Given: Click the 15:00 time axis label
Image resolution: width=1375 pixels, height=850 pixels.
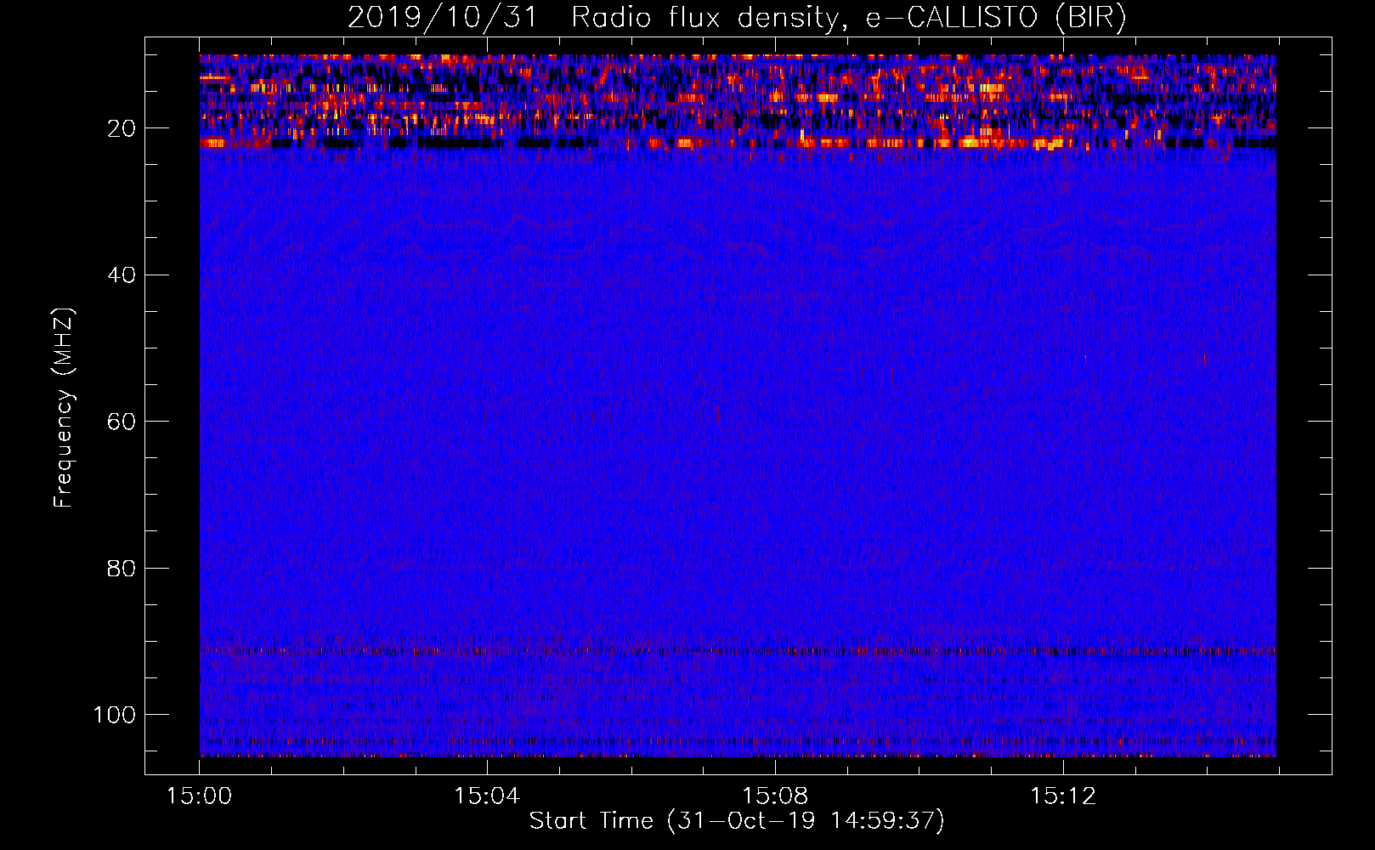Looking at the screenshot, I should pyautogui.click(x=199, y=796).
